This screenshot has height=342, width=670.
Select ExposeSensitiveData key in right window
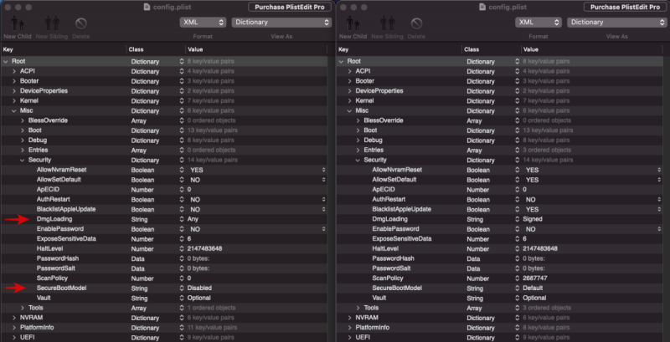[x=402, y=239]
